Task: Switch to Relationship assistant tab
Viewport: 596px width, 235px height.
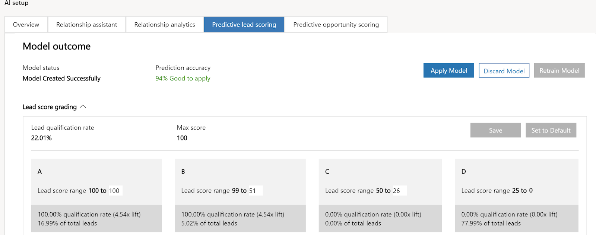Action: pos(86,25)
